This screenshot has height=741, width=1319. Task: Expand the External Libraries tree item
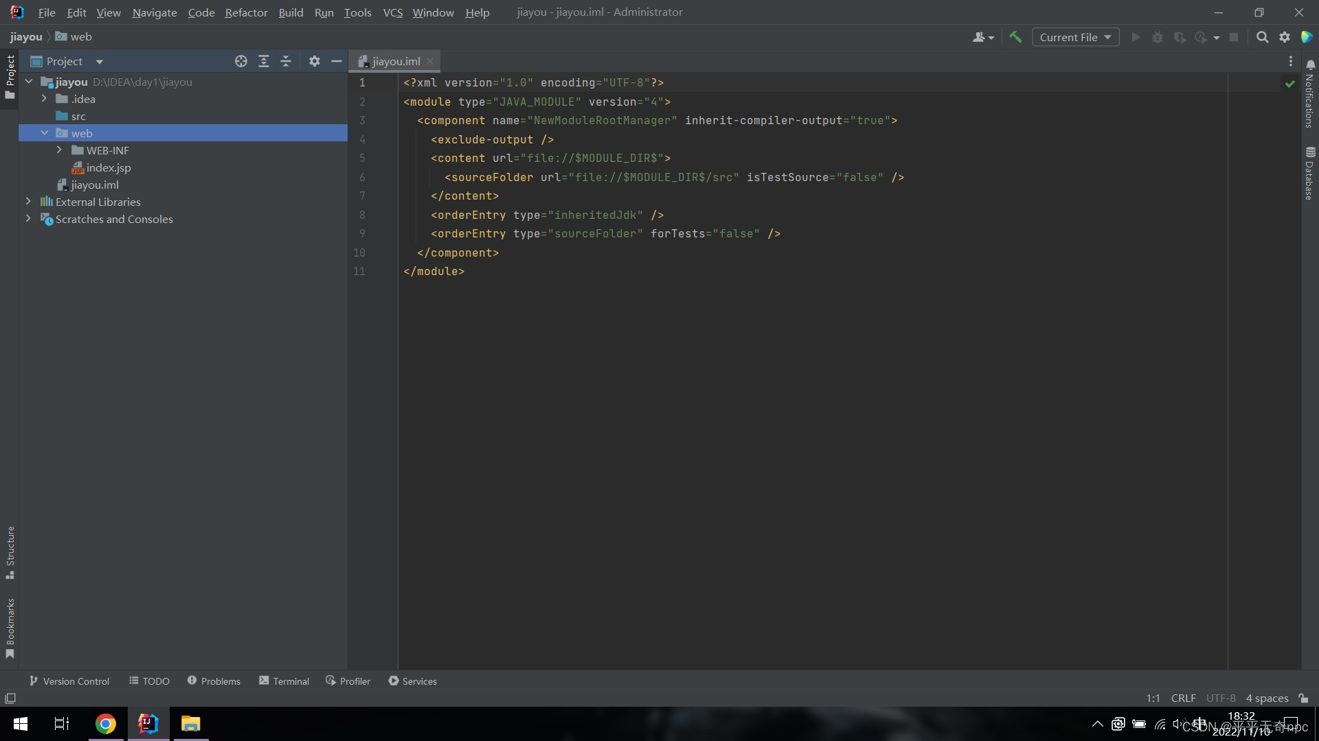pos(28,202)
